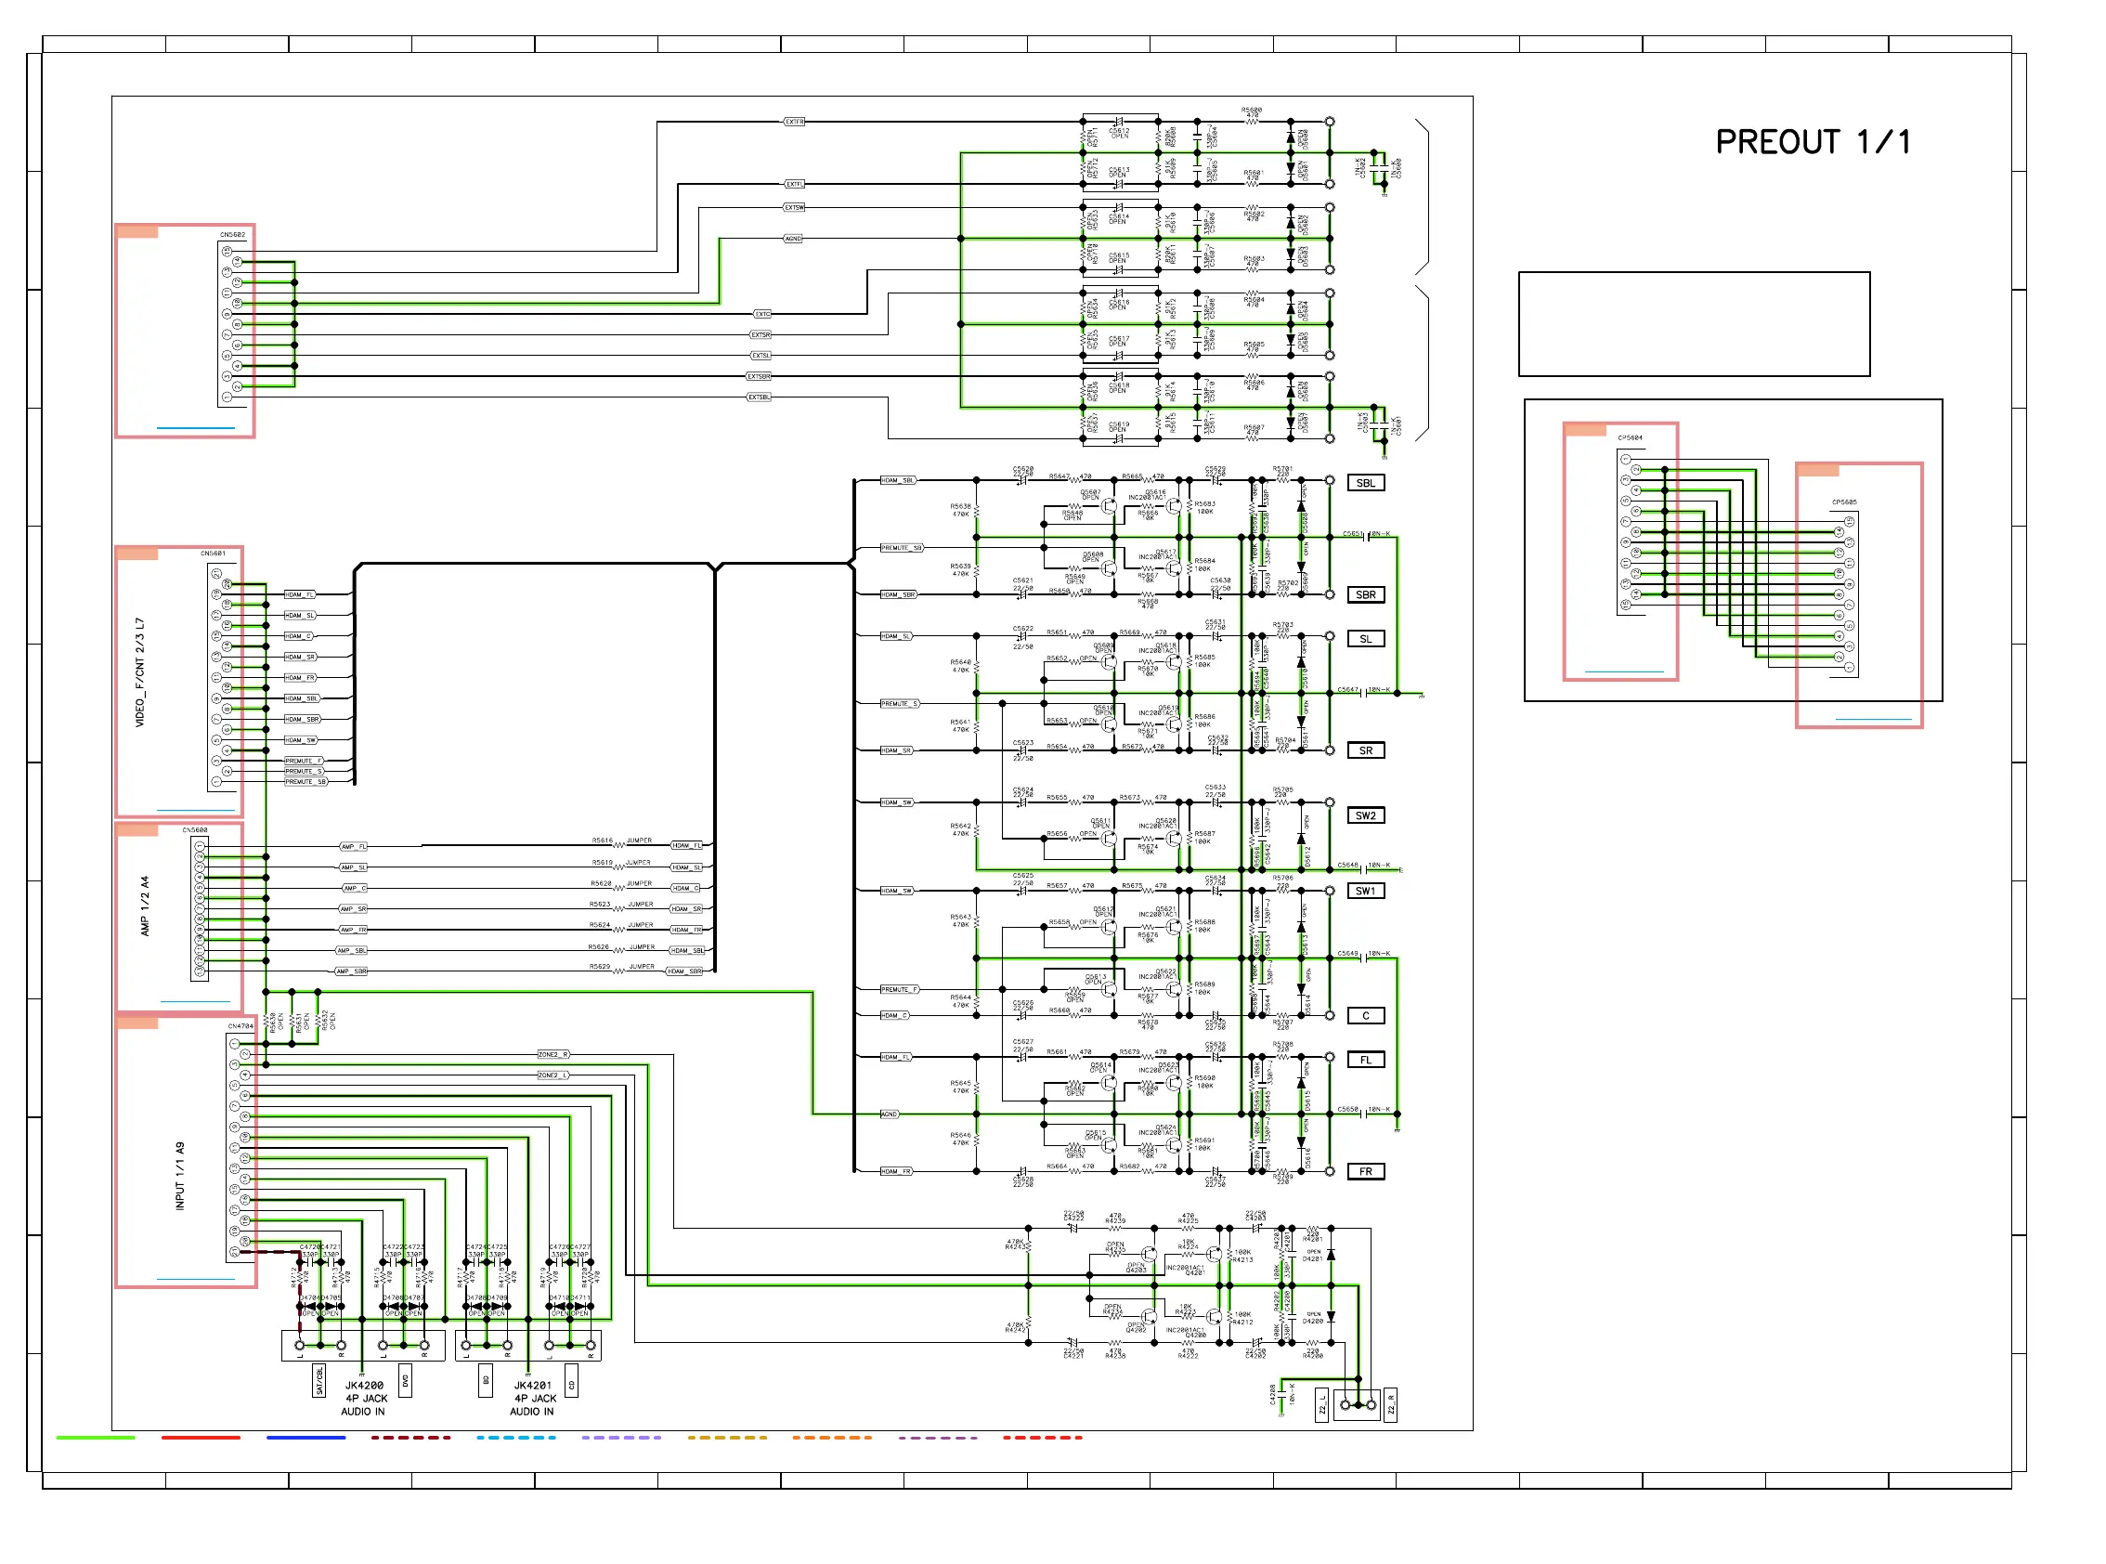Click the SBR output label box
Screen dimensions: 2106x1564
pos(1365,594)
